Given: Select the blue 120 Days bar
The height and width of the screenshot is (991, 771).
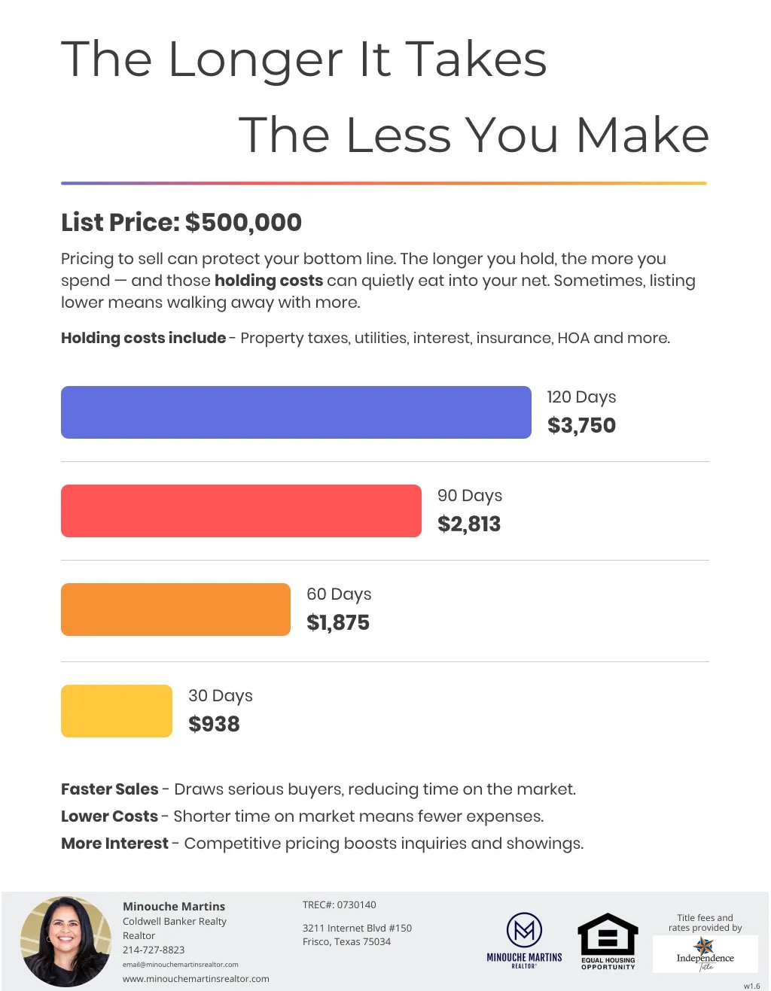Looking at the screenshot, I should pyautogui.click(x=296, y=412).
